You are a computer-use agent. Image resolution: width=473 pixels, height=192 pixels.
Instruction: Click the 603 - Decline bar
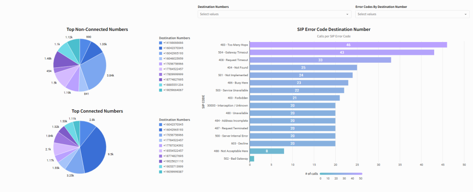click(x=292, y=144)
